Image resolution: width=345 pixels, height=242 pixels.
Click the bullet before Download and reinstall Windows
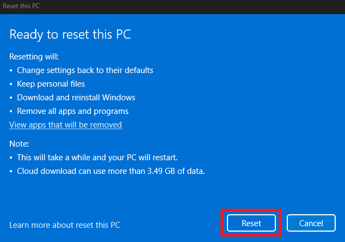tap(11, 98)
